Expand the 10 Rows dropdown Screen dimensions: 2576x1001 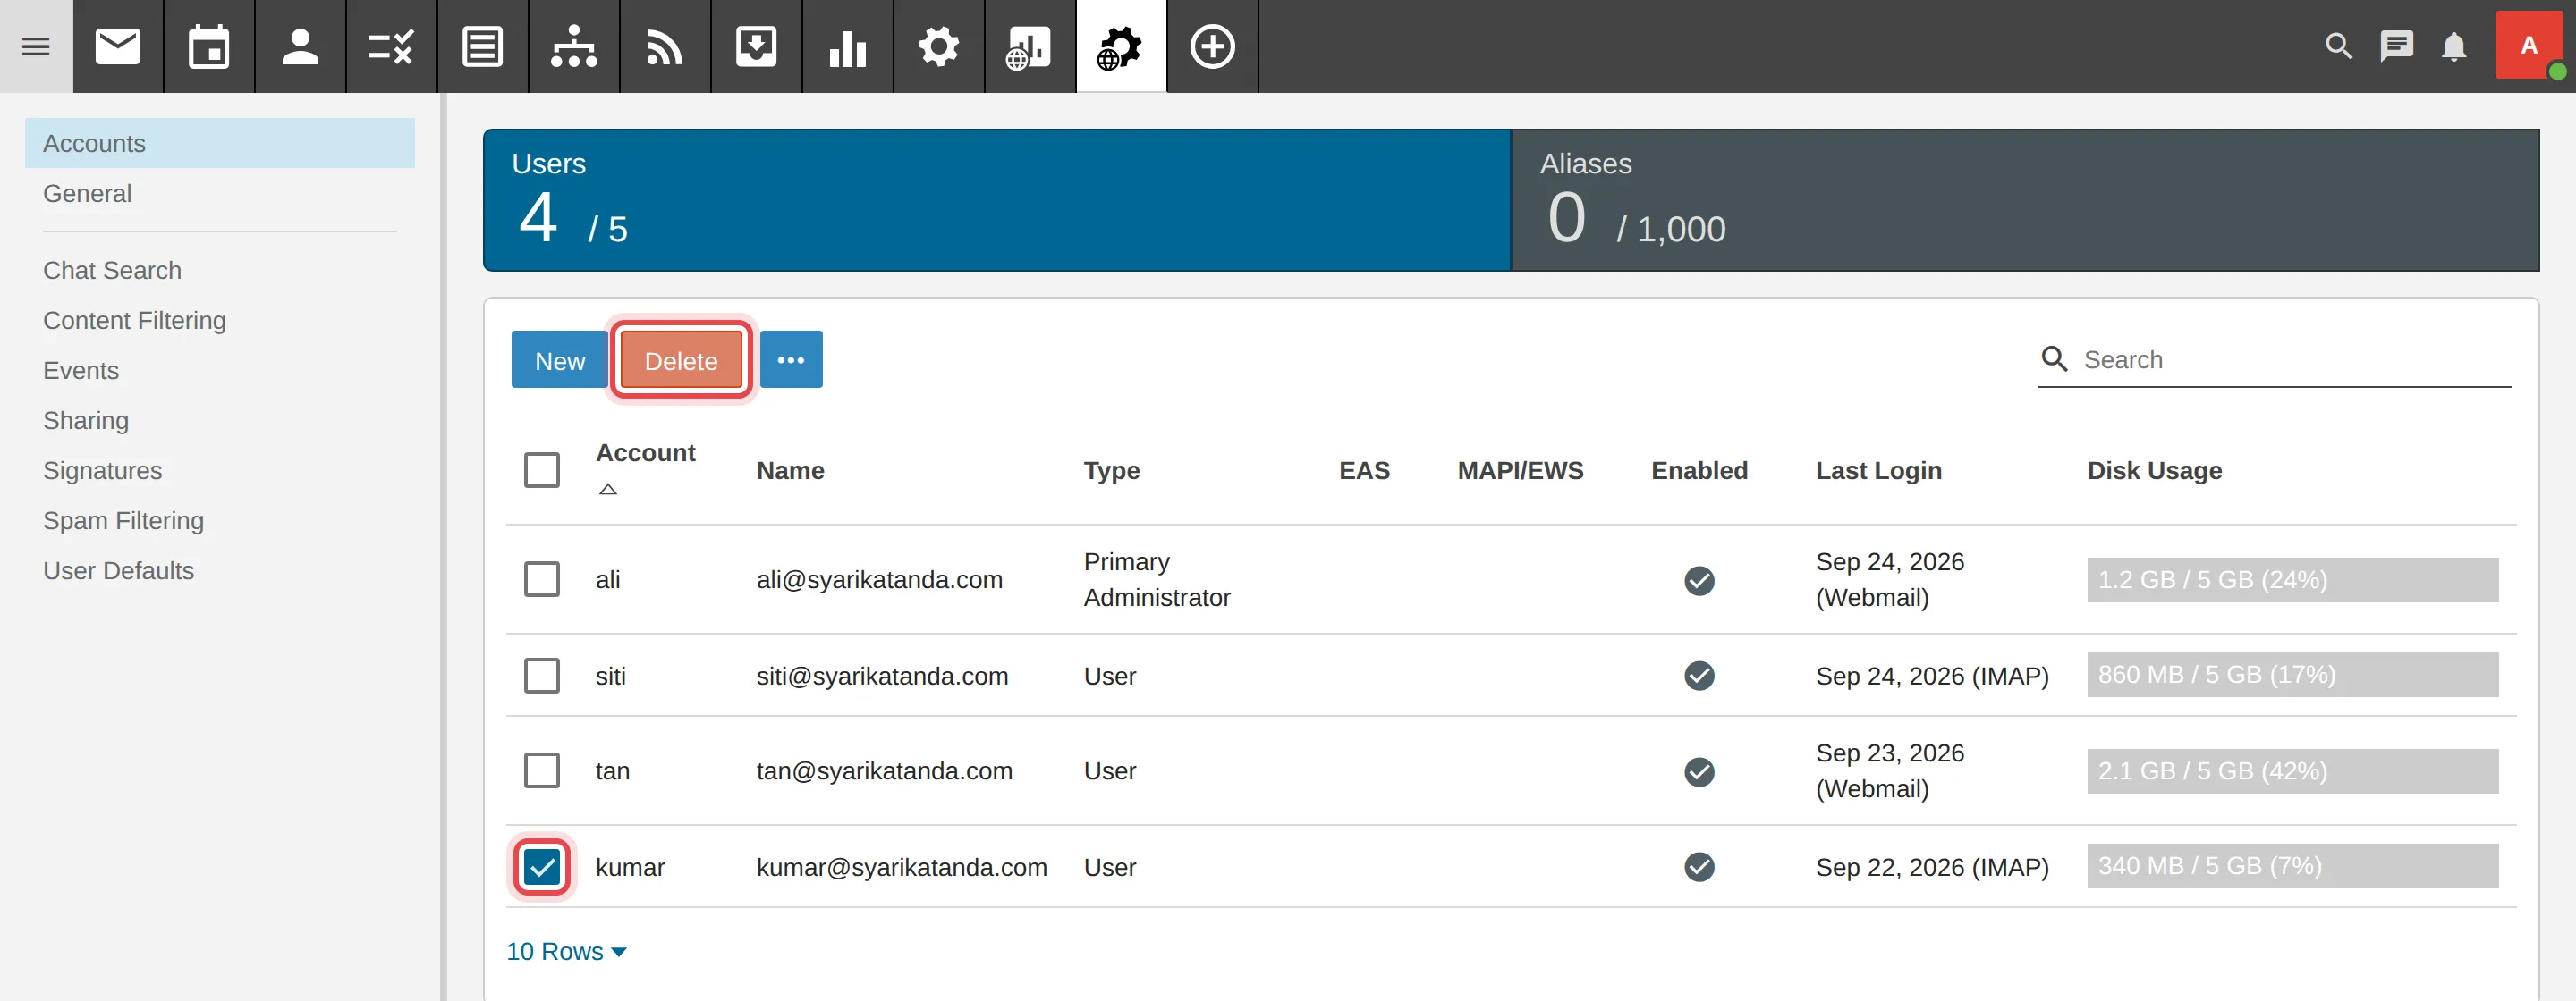(566, 951)
